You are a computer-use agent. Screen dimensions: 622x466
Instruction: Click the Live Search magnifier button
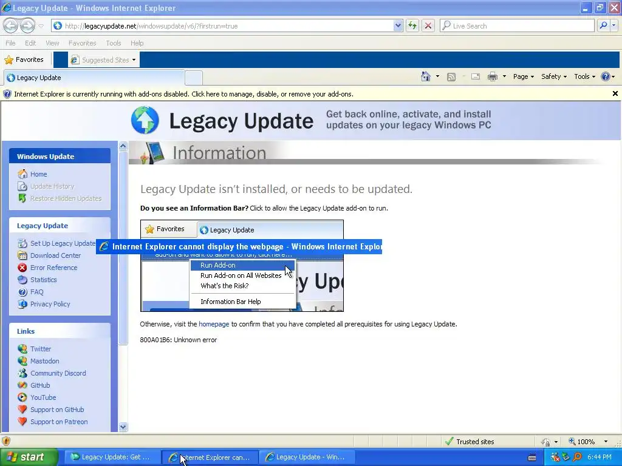click(603, 25)
